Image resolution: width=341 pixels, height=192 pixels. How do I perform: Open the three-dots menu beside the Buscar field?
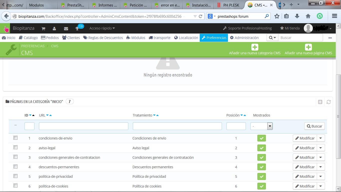330,38
